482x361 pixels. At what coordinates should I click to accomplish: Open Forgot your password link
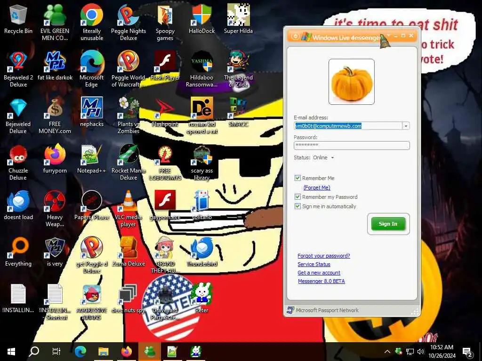(x=324, y=256)
